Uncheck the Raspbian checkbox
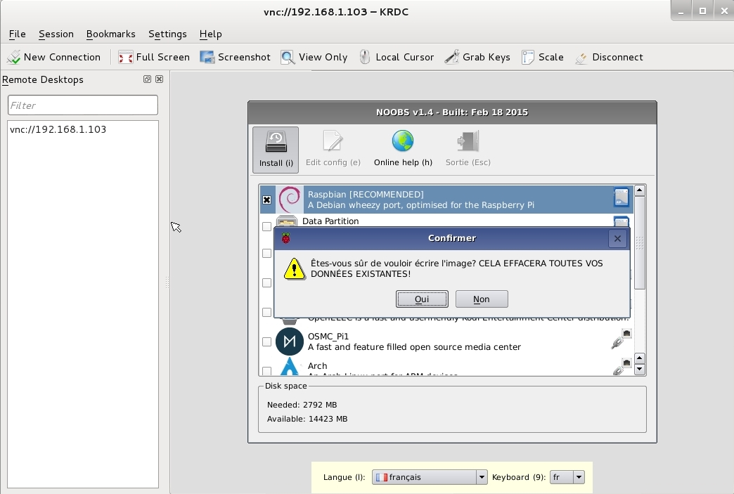 pos(267,200)
